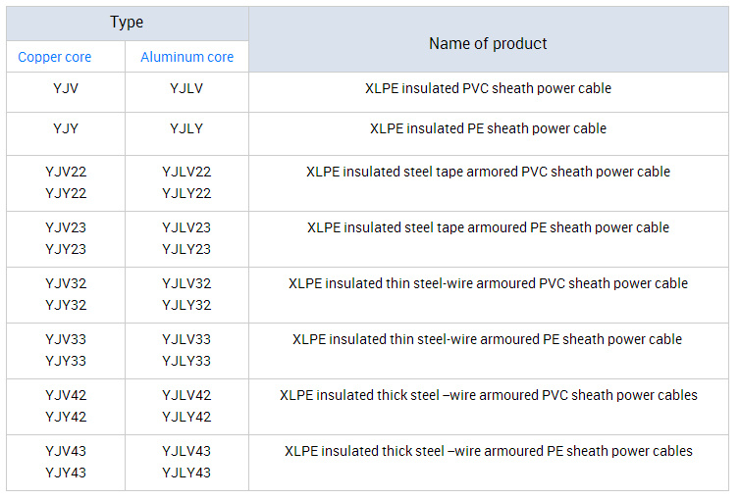The height and width of the screenshot is (499, 740).
Task: Click steel tape armored PVC sheath description
Action: [x=488, y=172]
